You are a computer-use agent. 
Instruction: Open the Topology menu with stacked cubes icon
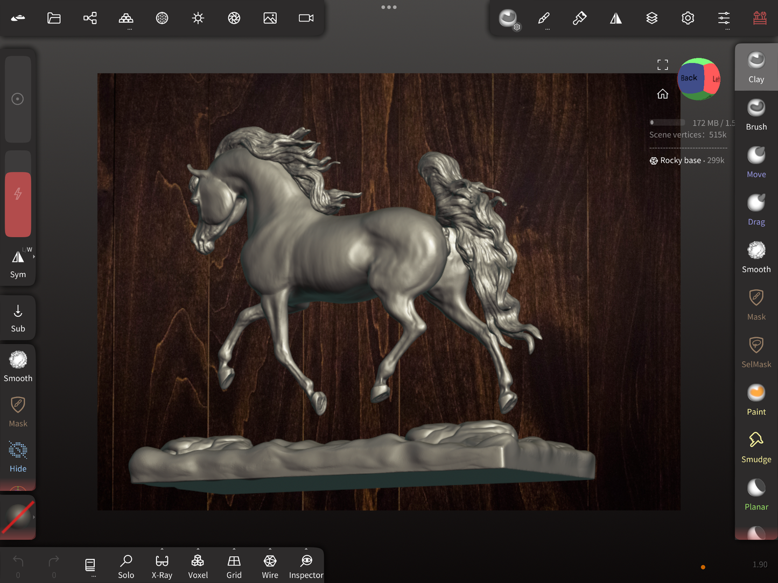(x=126, y=18)
